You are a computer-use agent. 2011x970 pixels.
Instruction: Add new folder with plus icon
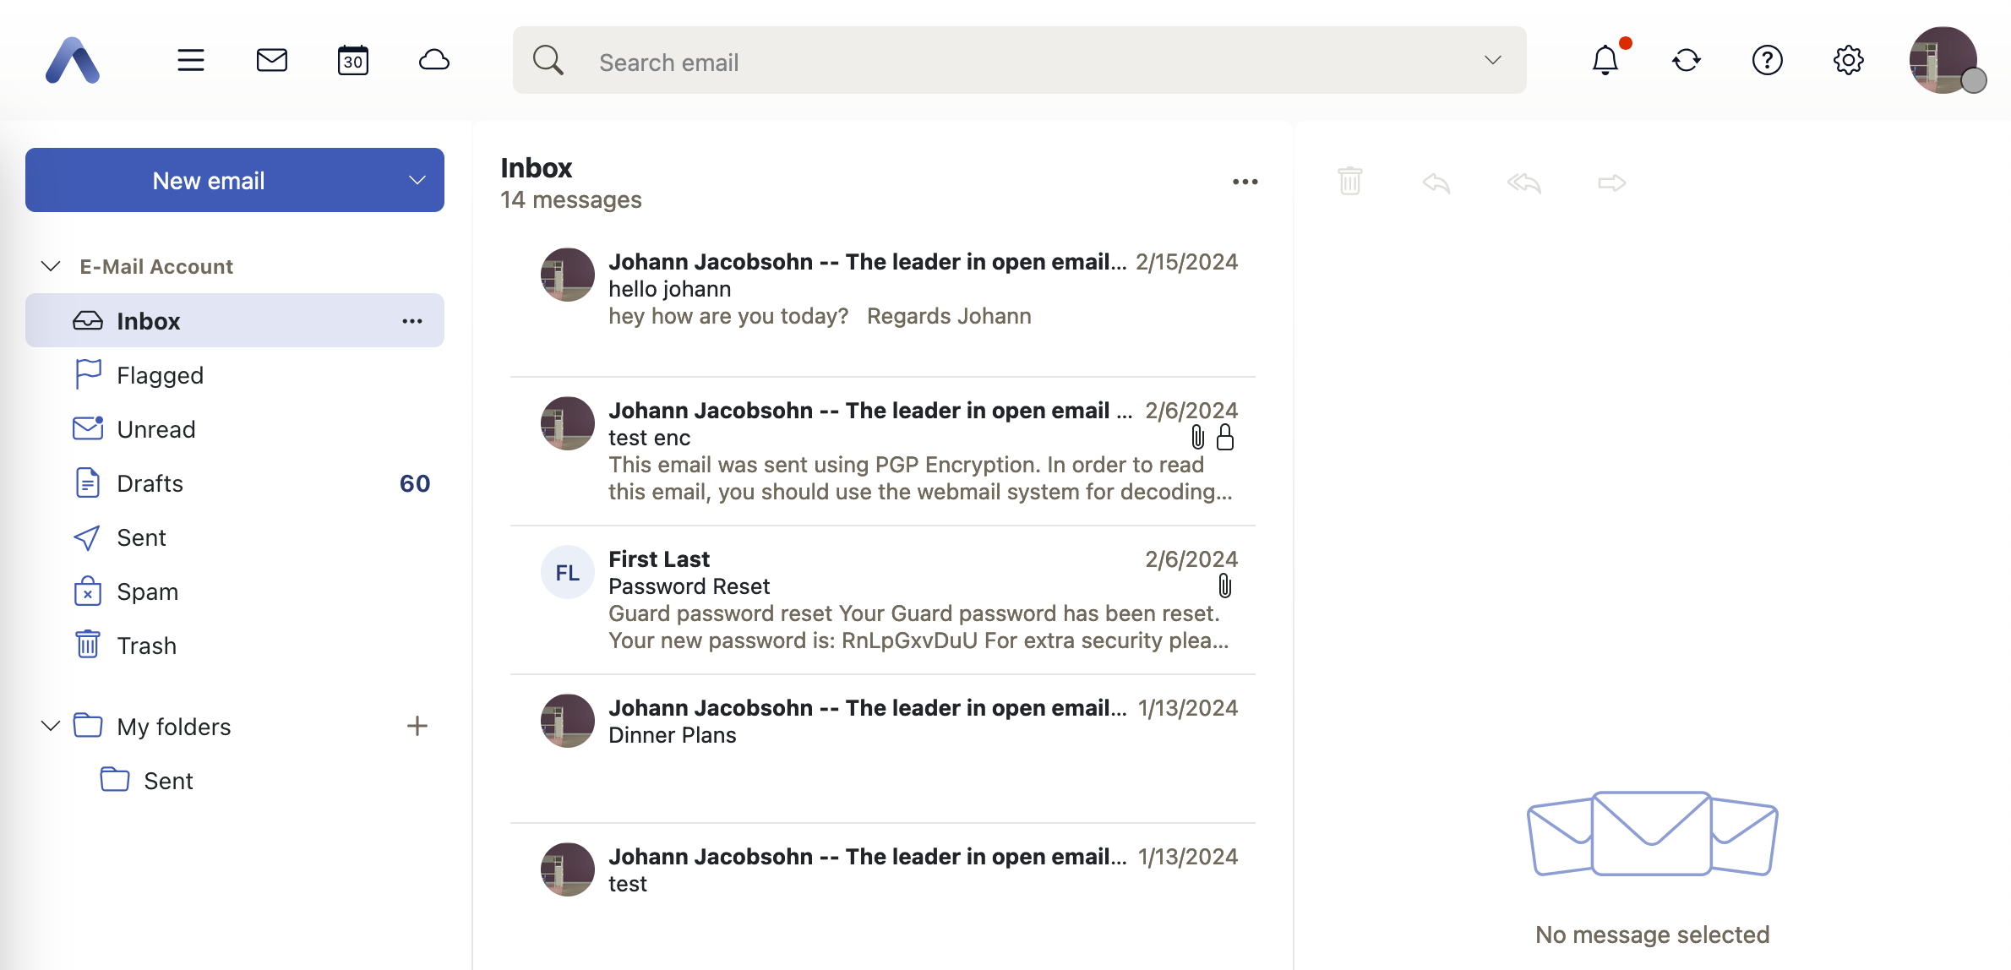pyautogui.click(x=417, y=726)
